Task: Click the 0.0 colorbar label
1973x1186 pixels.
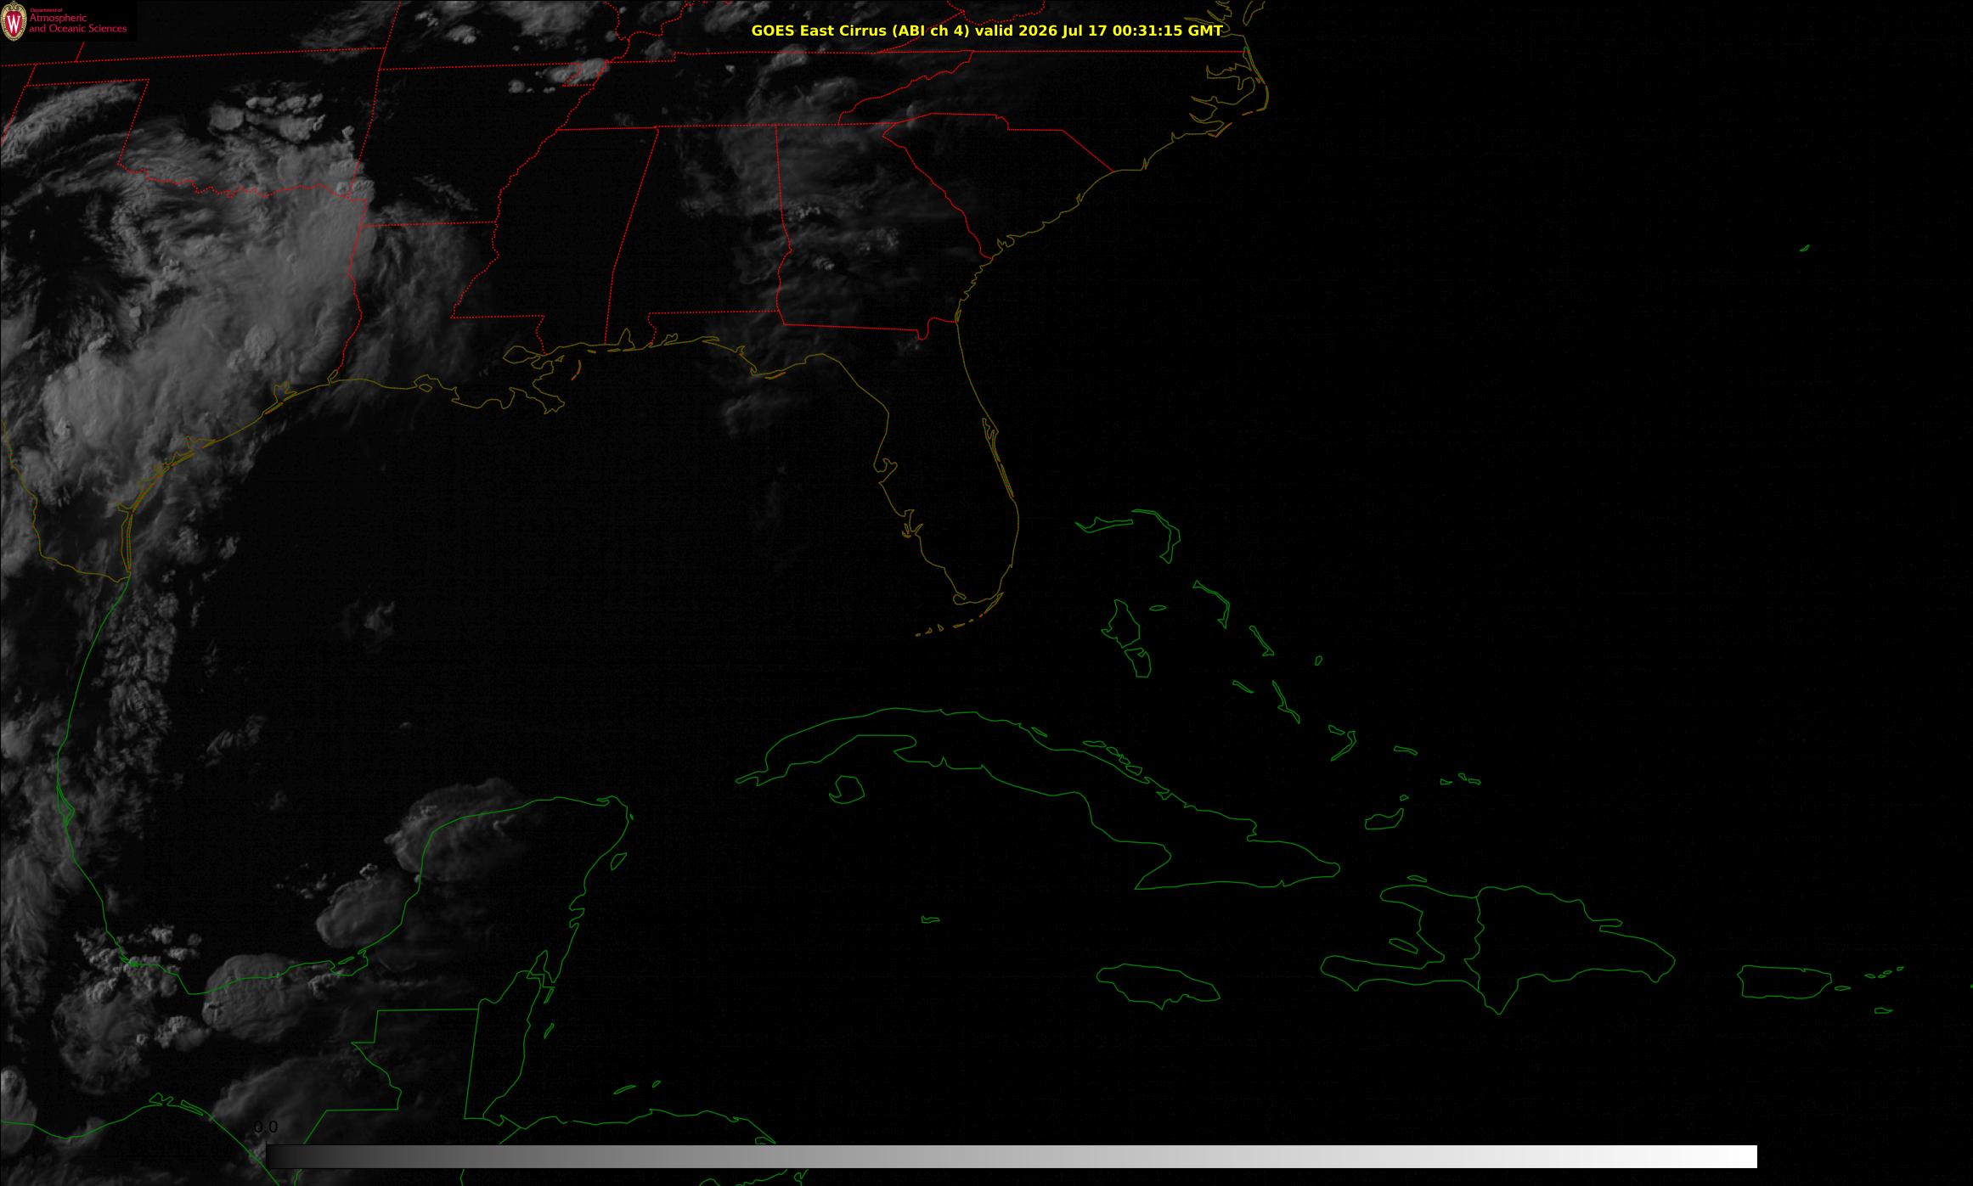Action: pos(266,1127)
